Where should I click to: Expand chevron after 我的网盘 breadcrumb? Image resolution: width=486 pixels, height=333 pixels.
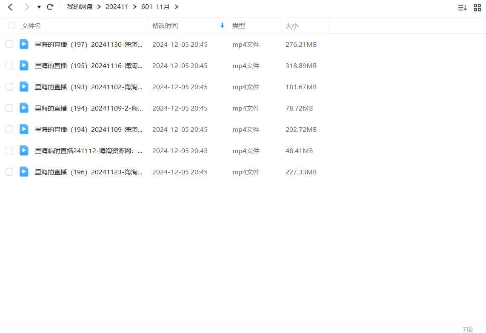click(99, 7)
